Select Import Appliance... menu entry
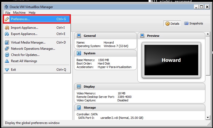 37,28
